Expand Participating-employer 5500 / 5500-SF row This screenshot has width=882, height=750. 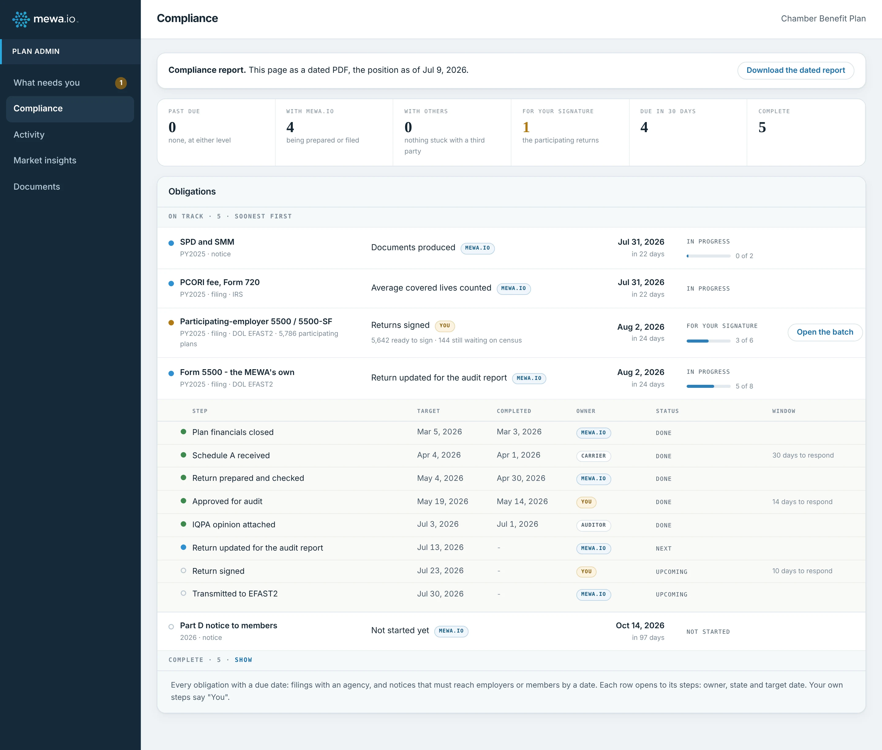click(x=511, y=332)
